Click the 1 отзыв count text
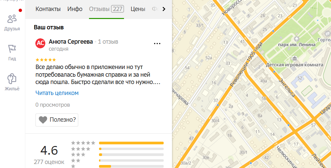This screenshot has width=331, height=168. 108,42
